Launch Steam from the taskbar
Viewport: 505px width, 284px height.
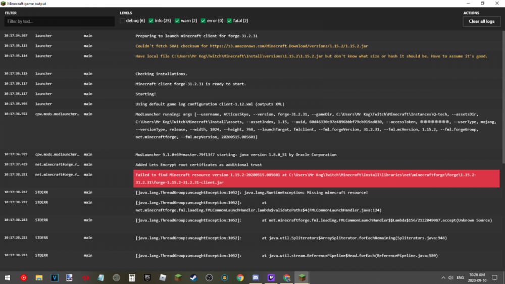(194, 277)
